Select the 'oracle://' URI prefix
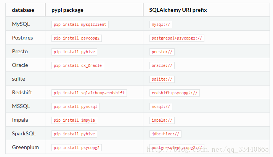This screenshot has width=273, height=157. tap(162, 66)
